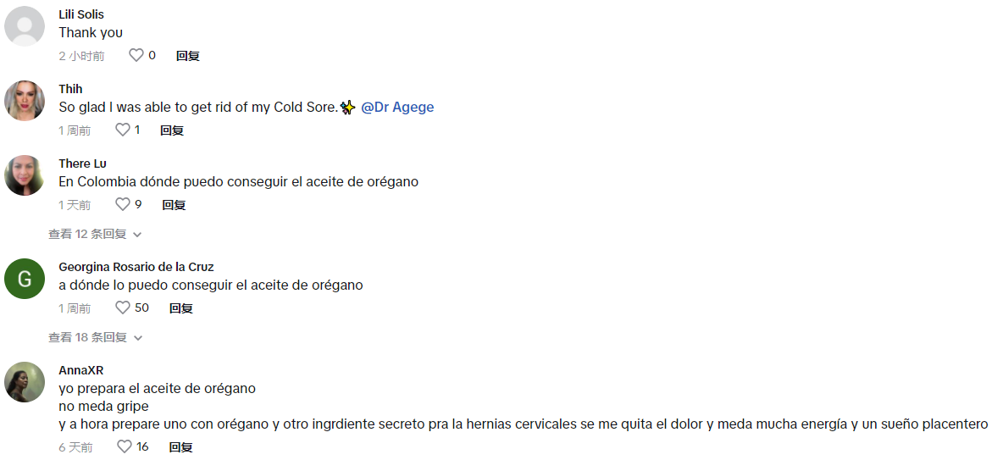Reply to There Lu's comment
This screenshot has width=1003, height=460.
pos(174,205)
